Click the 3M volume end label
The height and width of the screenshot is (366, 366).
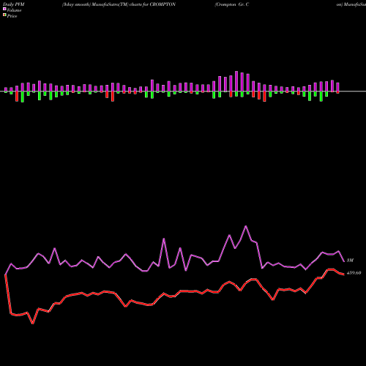[x=350, y=261]
